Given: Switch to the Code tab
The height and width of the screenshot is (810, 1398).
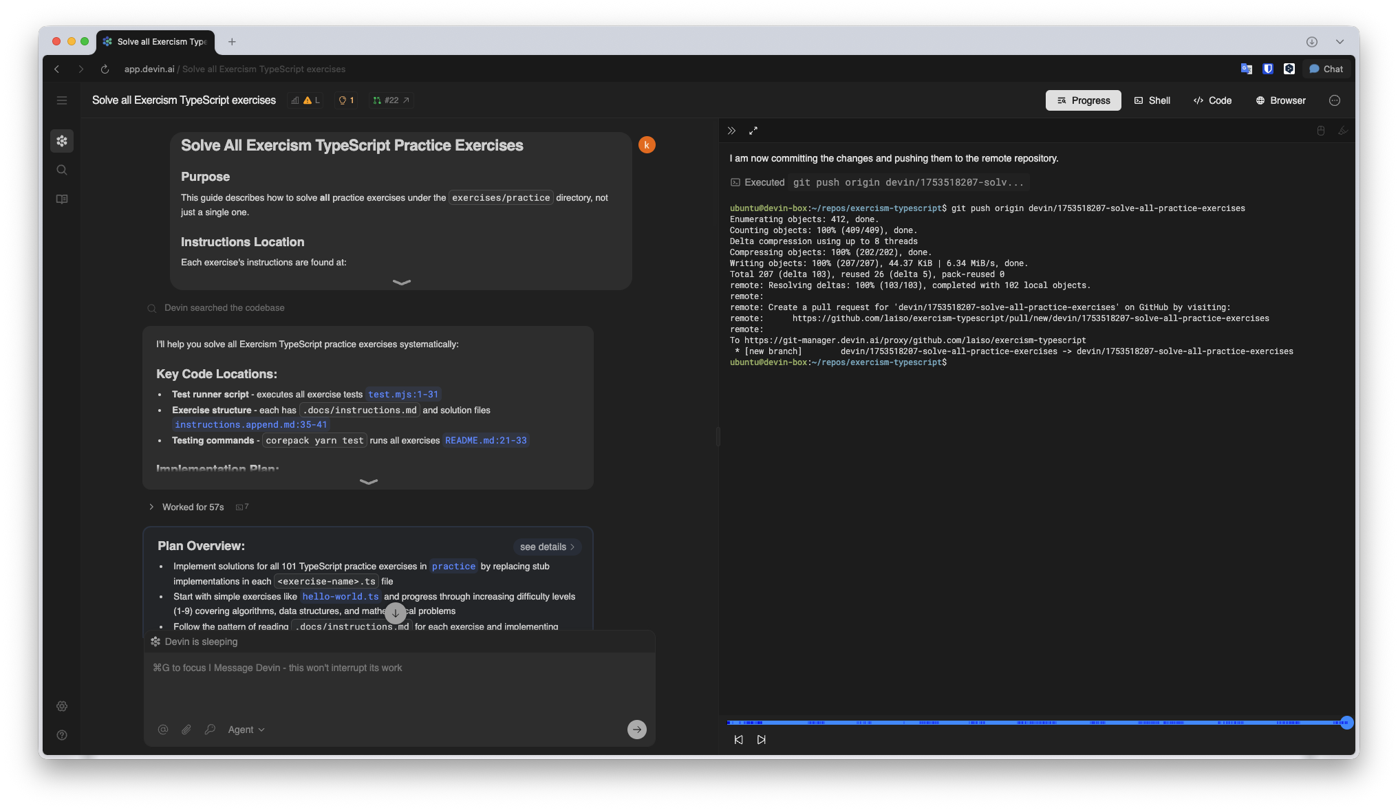Looking at the screenshot, I should (x=1213, y=100).
